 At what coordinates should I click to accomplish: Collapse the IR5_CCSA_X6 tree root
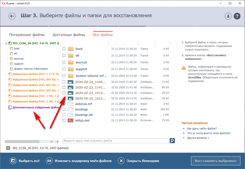click(x=6, y=43)
